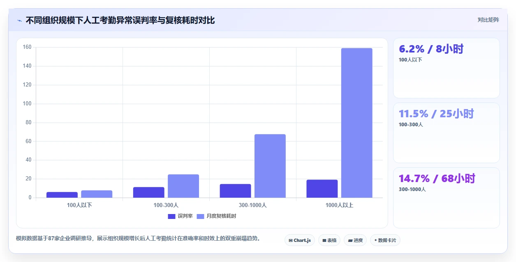This screenshot has height=262, width=516.
Task: Click the 数据卡片 sparkle icon
Action: 375,240
